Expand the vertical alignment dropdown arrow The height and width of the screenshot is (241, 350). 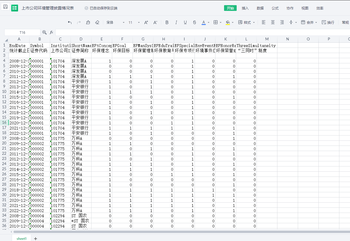tap(296, 23)
